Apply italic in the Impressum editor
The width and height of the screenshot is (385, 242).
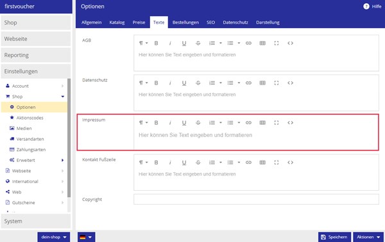pyautogui.click(x=170, y=123)
